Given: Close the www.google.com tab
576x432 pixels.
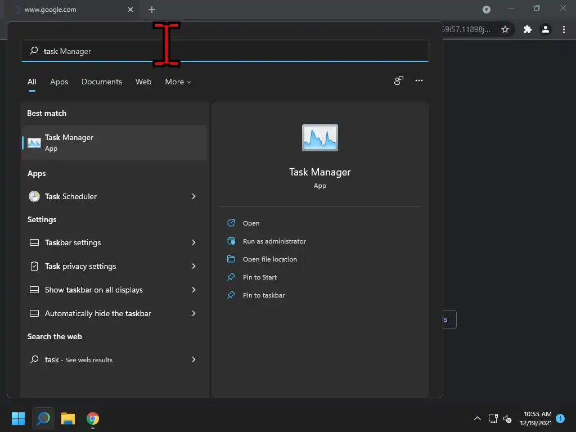Looking at the screenshot, I should coord(130,10).
